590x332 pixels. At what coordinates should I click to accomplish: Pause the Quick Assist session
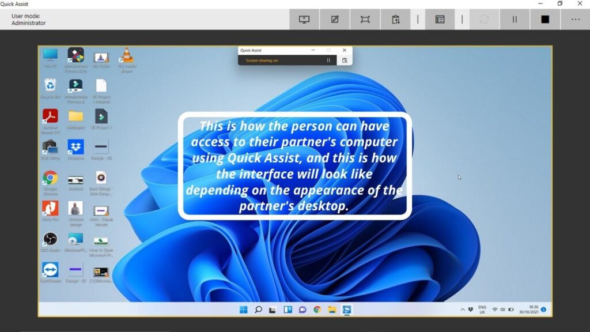(x=515, y=19)
